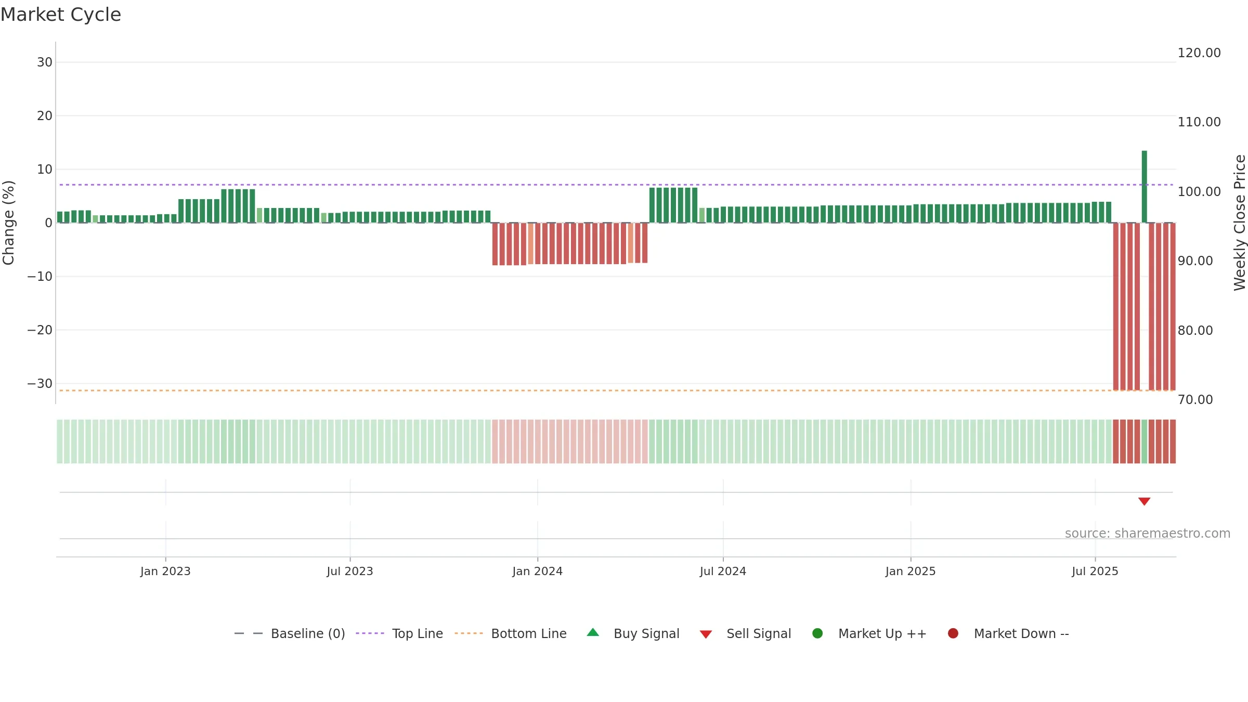Click the tall green spike bar above 10

tap(1145, 187)
